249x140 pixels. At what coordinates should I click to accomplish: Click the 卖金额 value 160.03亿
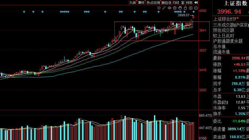pos(237,137)
